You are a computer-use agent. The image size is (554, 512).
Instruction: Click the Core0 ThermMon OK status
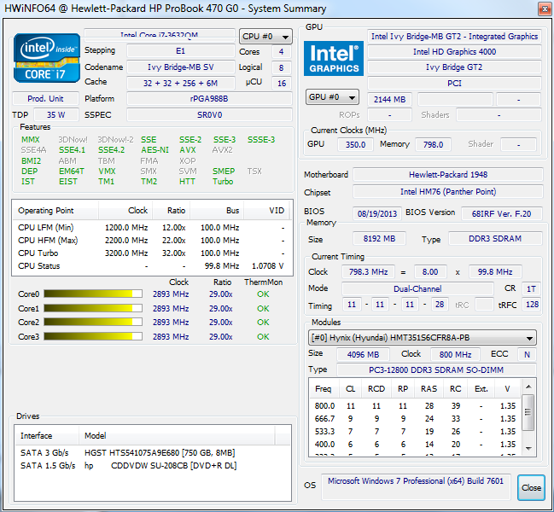click(263, 294)
